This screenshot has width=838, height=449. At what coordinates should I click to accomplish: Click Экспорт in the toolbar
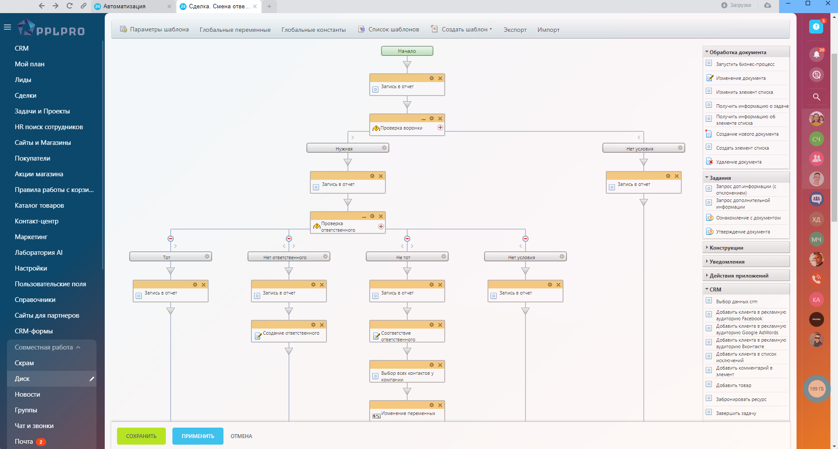point(515,30)
